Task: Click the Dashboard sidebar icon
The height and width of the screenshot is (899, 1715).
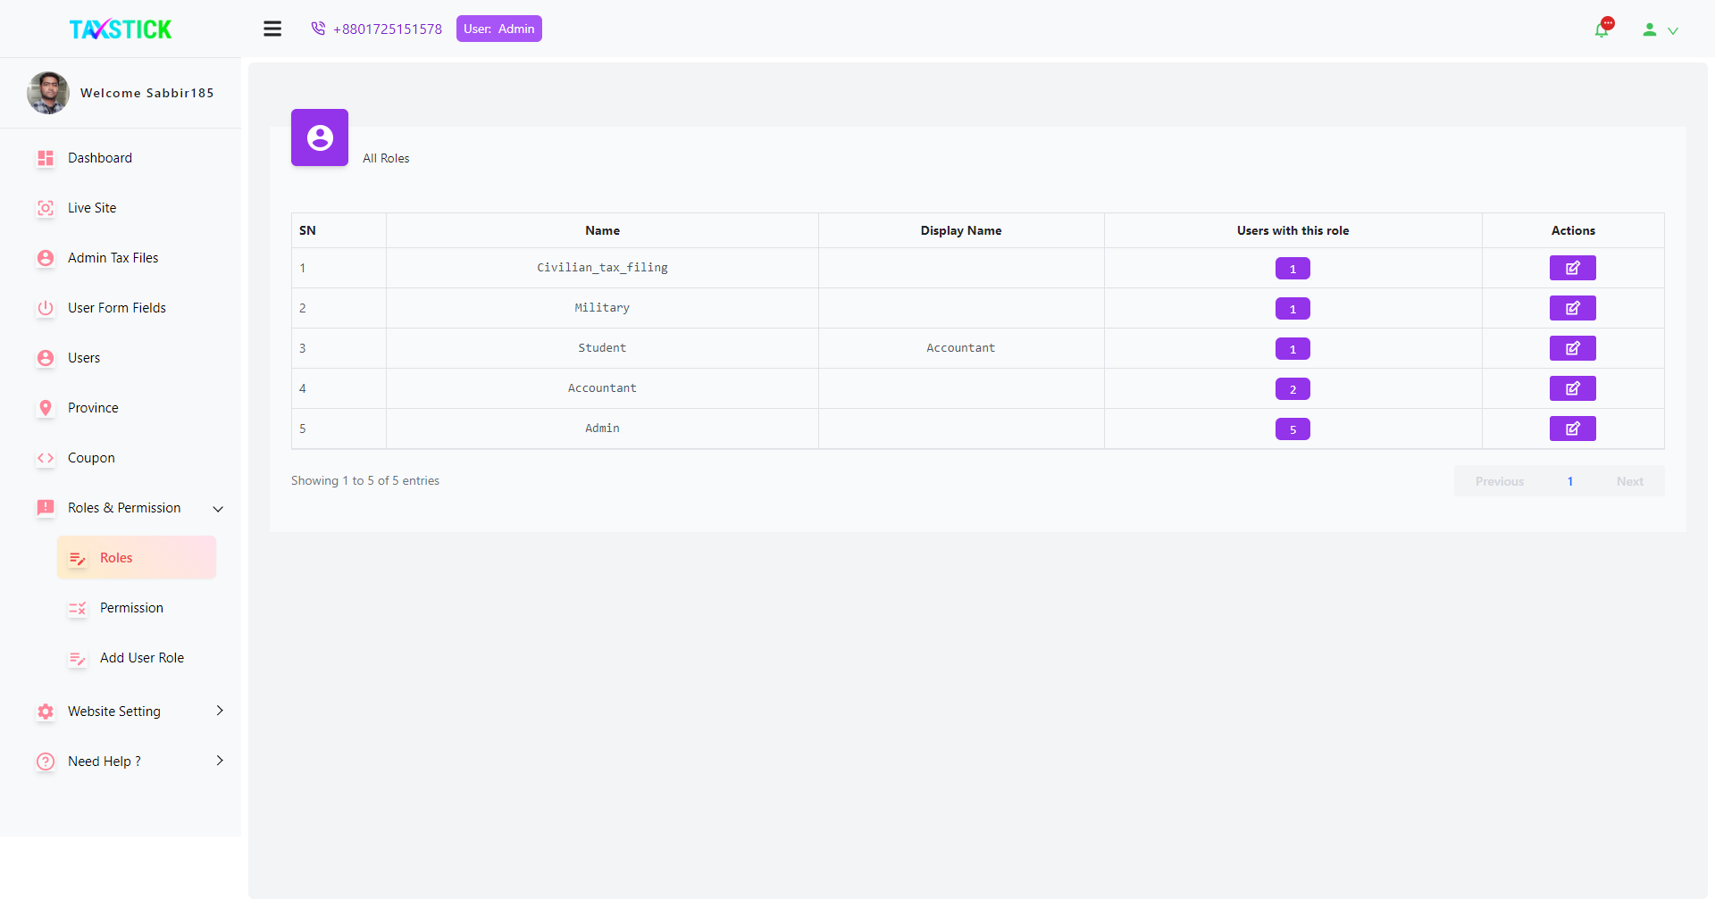Action: click(46, 158)
